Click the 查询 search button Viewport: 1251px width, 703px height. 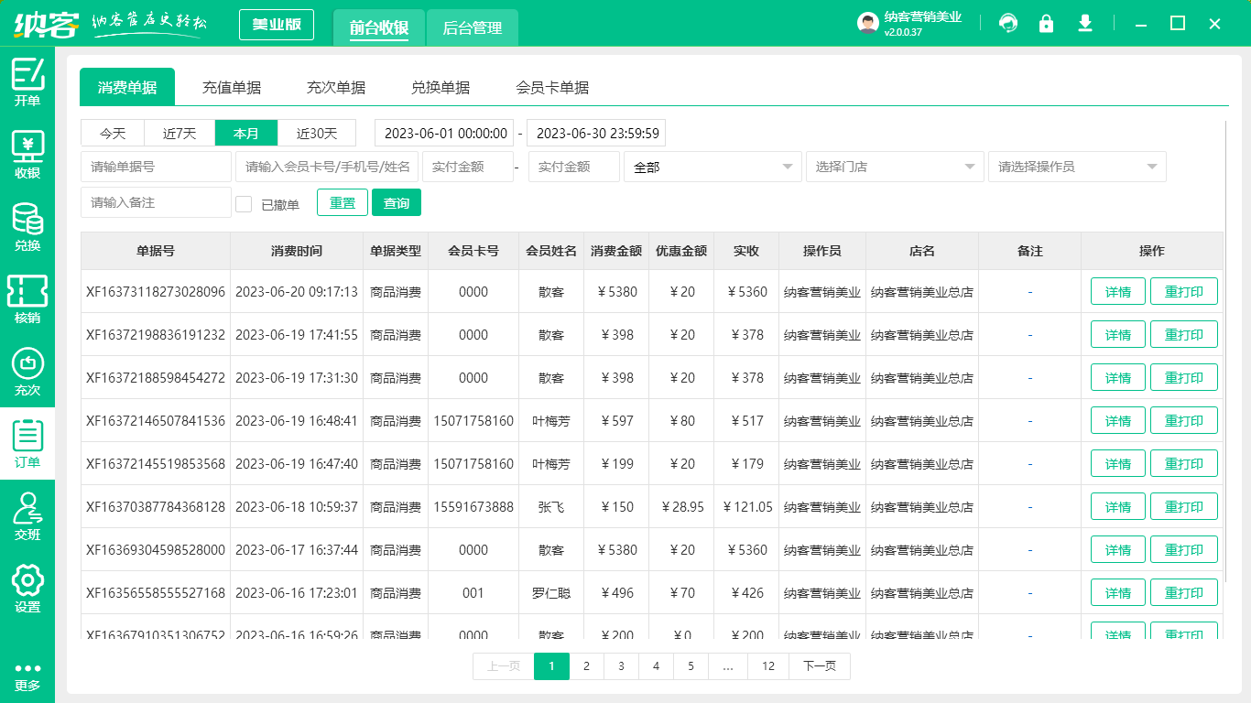pyautogui.click(x=397, y=202)
